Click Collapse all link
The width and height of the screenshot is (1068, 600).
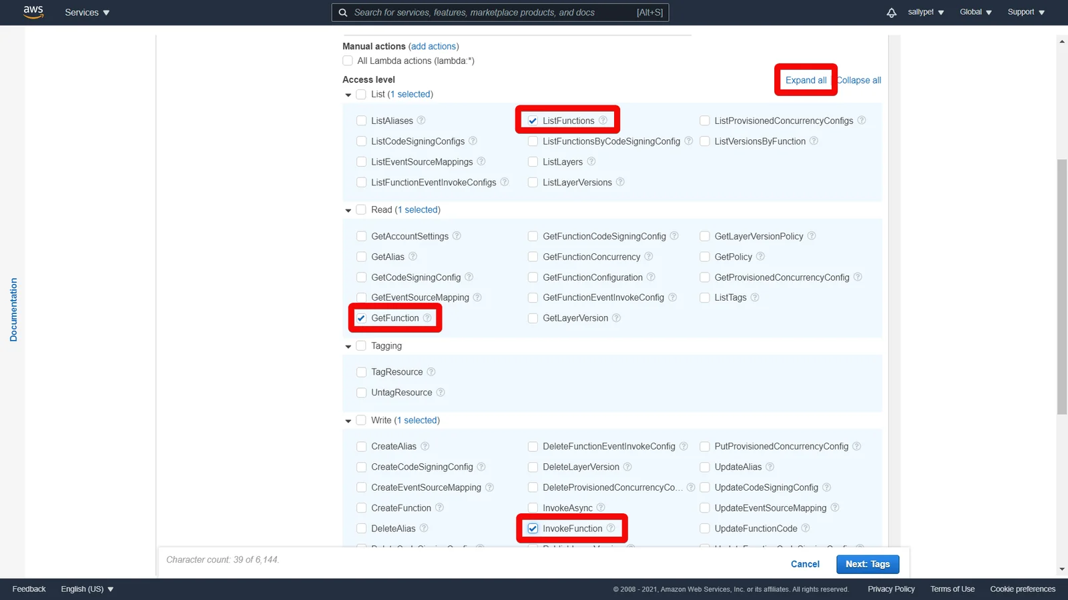coord(859,80)
